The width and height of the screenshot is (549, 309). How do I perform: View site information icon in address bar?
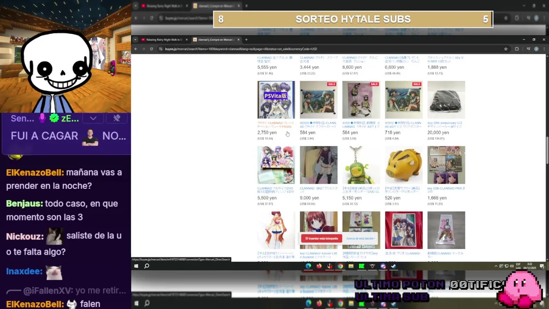[161, 49]
